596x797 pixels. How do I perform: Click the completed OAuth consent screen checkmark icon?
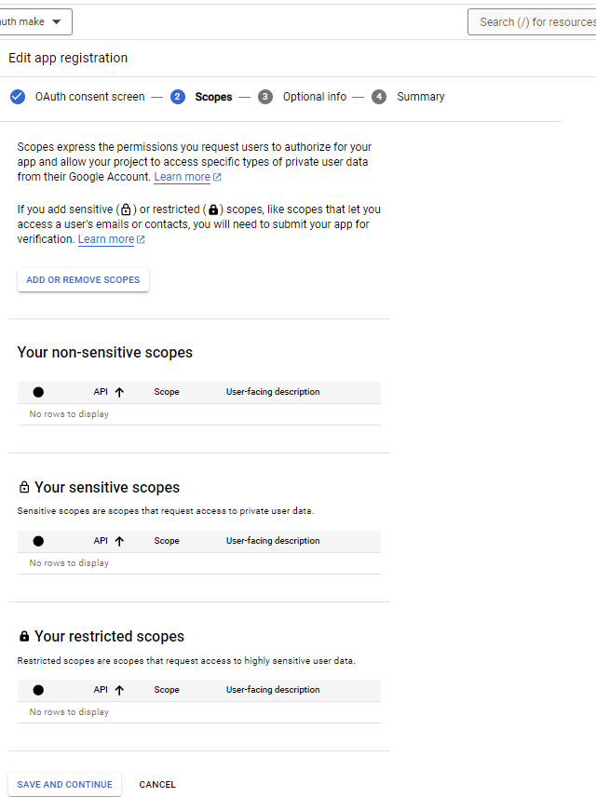(x=18, y=97)
